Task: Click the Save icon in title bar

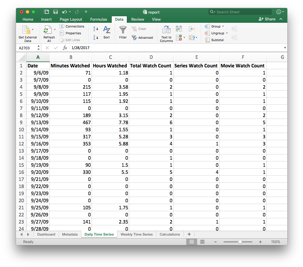Action: tap(55, 12)
